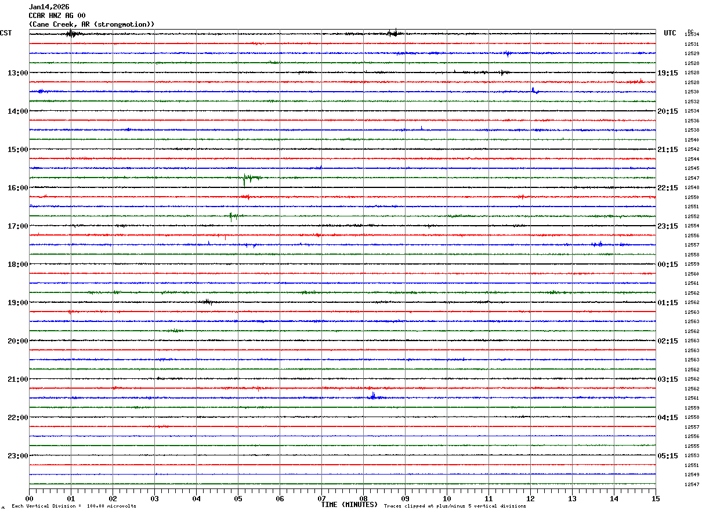Click minute 02 on the time axis
Screen dimensions: 702x514
click(x=113, y=499)
